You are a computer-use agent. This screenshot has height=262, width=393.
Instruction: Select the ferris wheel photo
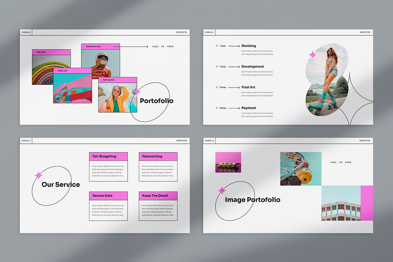pyautogui.click(x=301, y=169)
